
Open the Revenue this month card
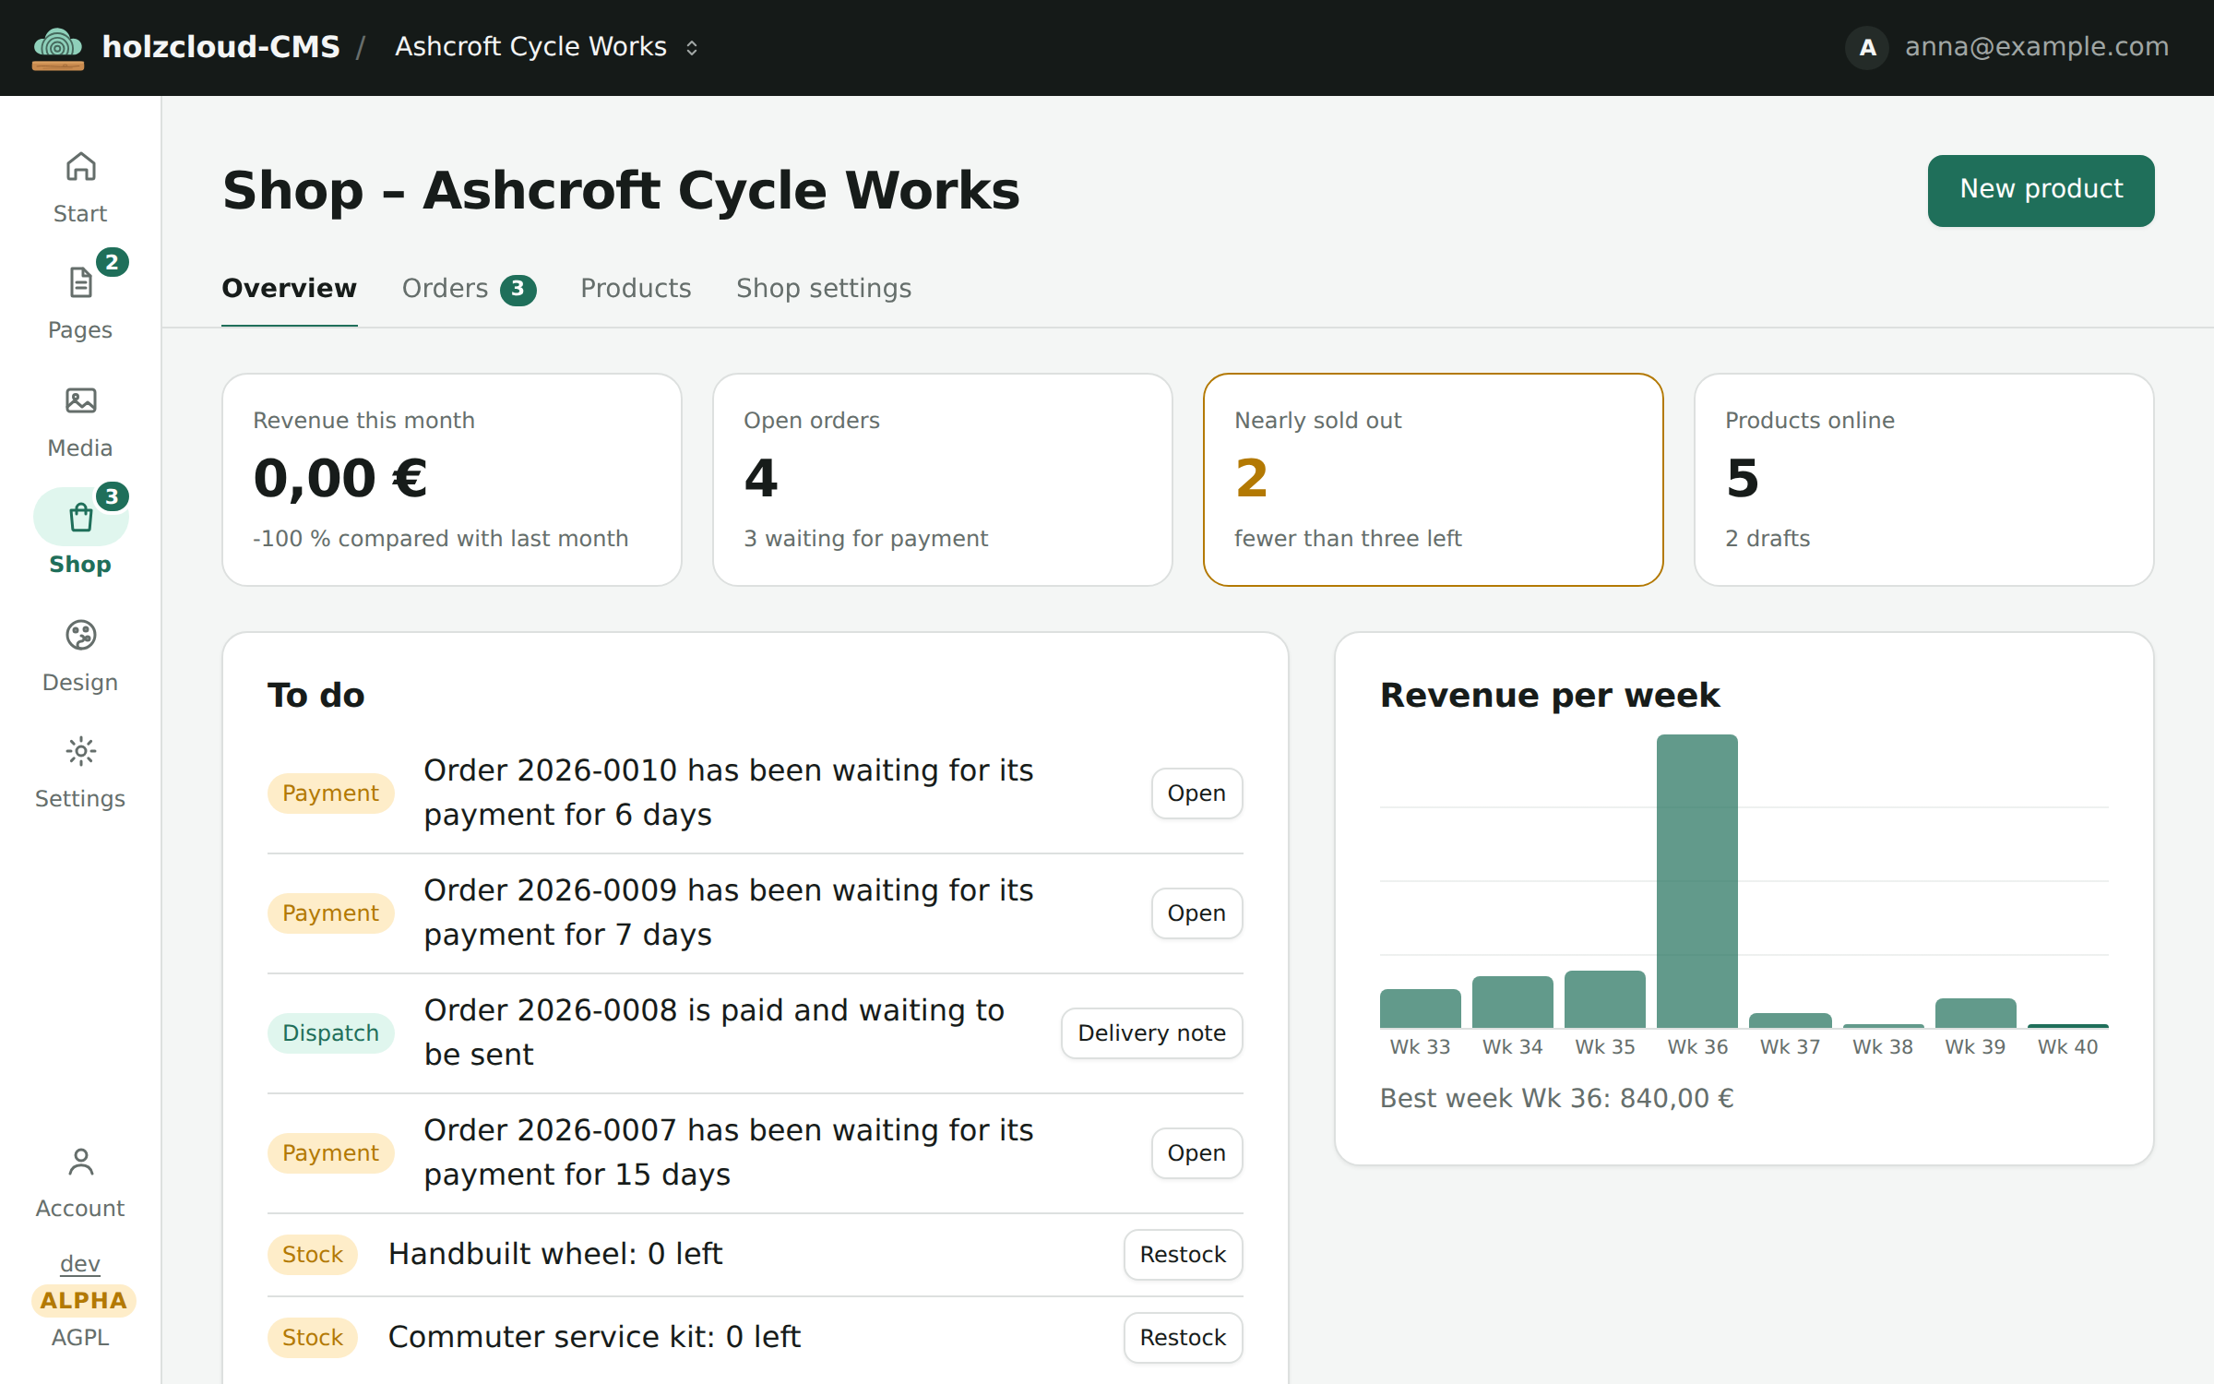click(452, 480)
